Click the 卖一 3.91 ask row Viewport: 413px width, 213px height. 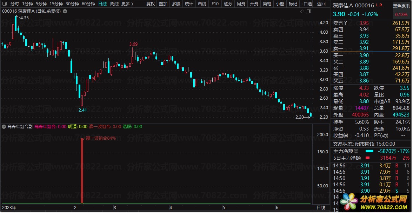371,48
